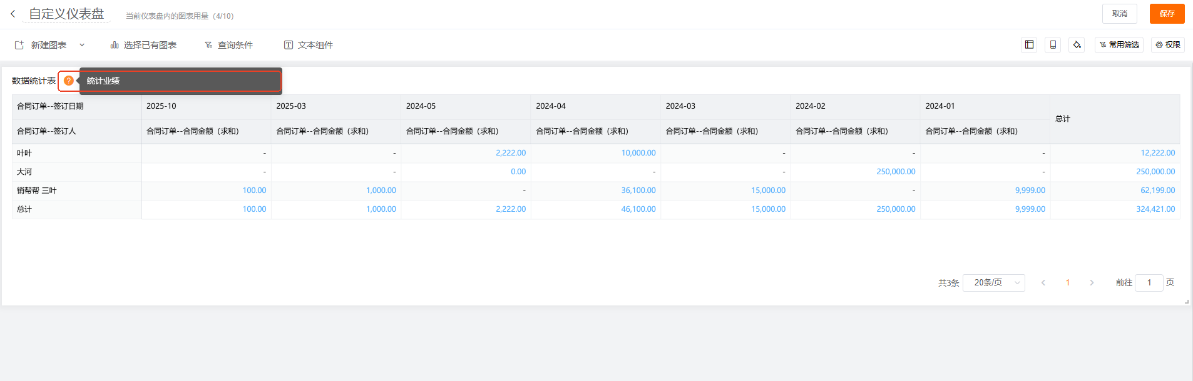The width and height of the screenshot is (1193, 381).
Task: Click the 前往 page number input field
Action: (1149, 283)
